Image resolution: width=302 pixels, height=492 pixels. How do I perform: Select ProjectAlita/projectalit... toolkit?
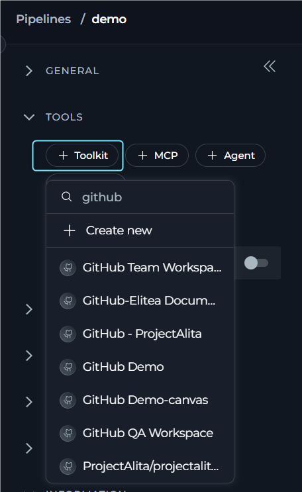(140, 466)
